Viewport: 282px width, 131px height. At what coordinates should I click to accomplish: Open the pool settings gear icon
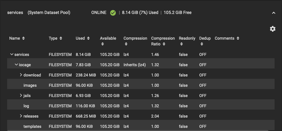[273, 29]
